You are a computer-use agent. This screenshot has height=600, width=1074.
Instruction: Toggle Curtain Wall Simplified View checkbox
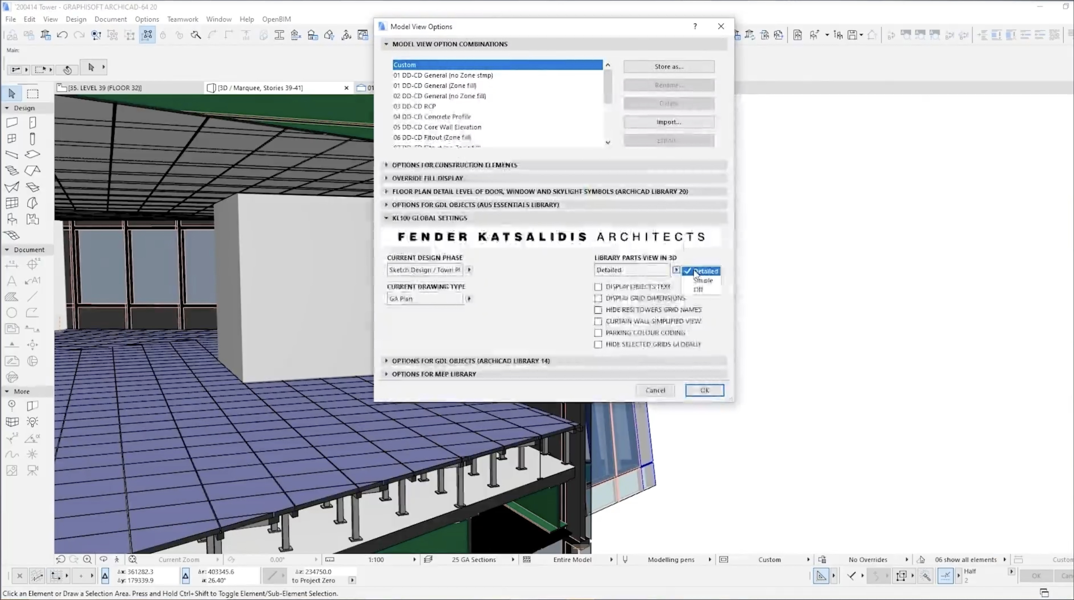point(598,321)
